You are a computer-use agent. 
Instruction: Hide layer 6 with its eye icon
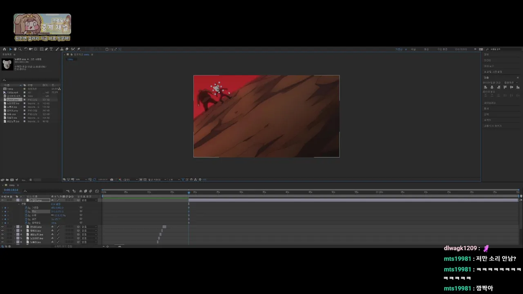(2, 242)
